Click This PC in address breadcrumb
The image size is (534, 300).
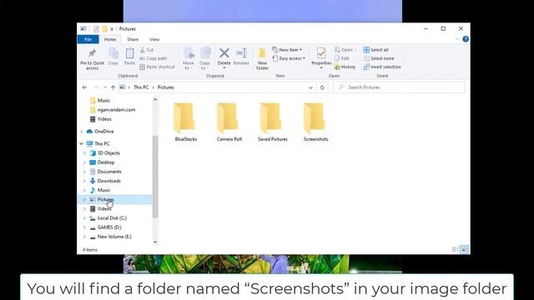pyautogui.click(x=141, y=87)
